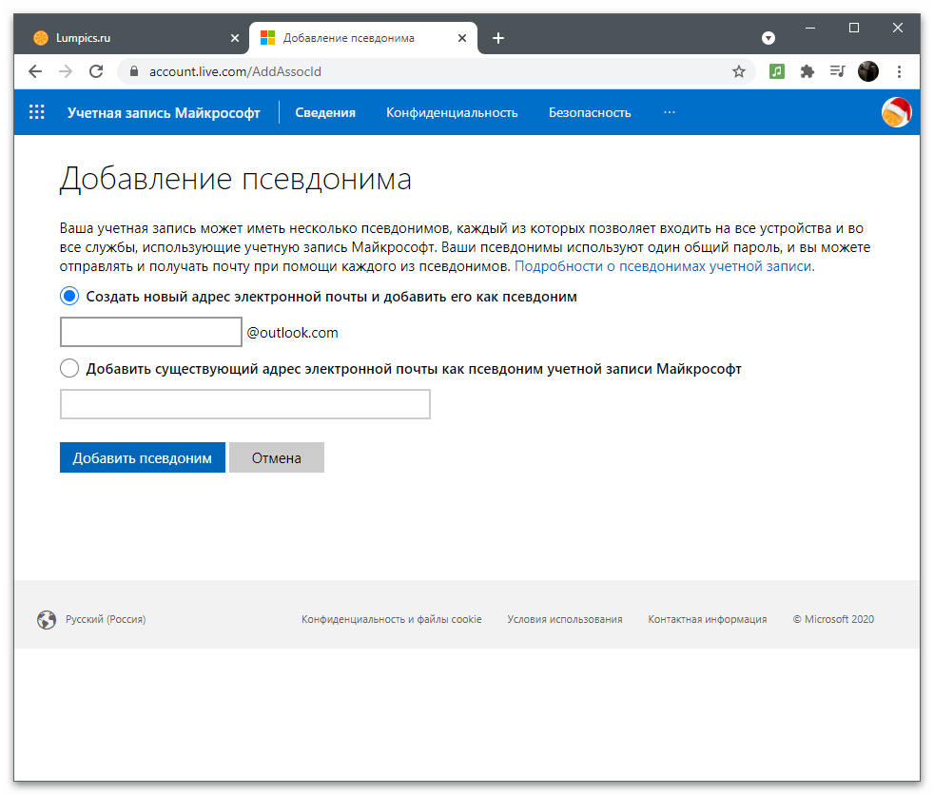This screenshot has height=795, width=934.
Task: Click the tab search dropdown arrow
Action: click(x=769, y=38)
